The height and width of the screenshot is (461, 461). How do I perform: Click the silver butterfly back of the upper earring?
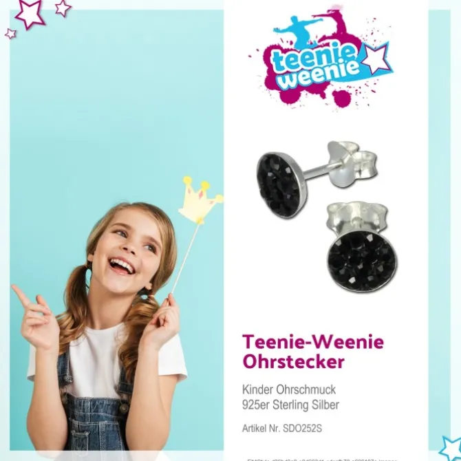(352, 164)
